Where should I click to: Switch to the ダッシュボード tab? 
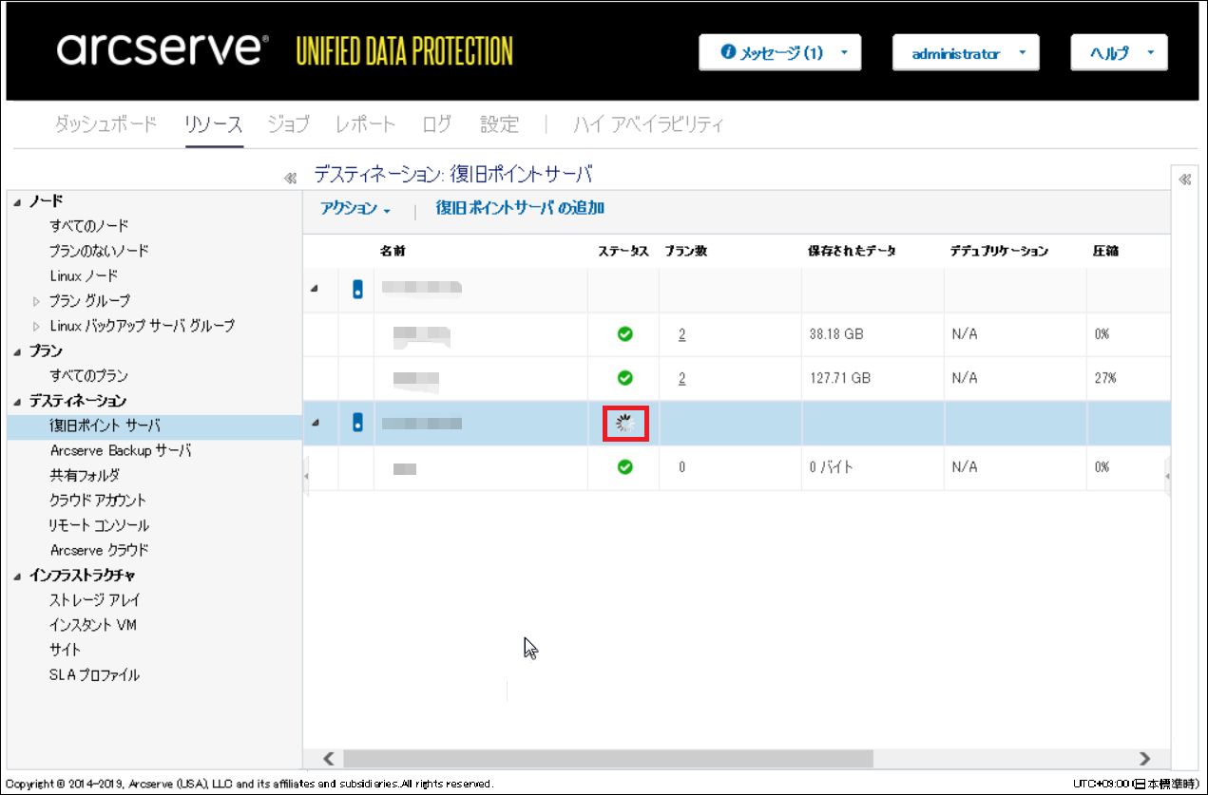[x=105, y=124]
